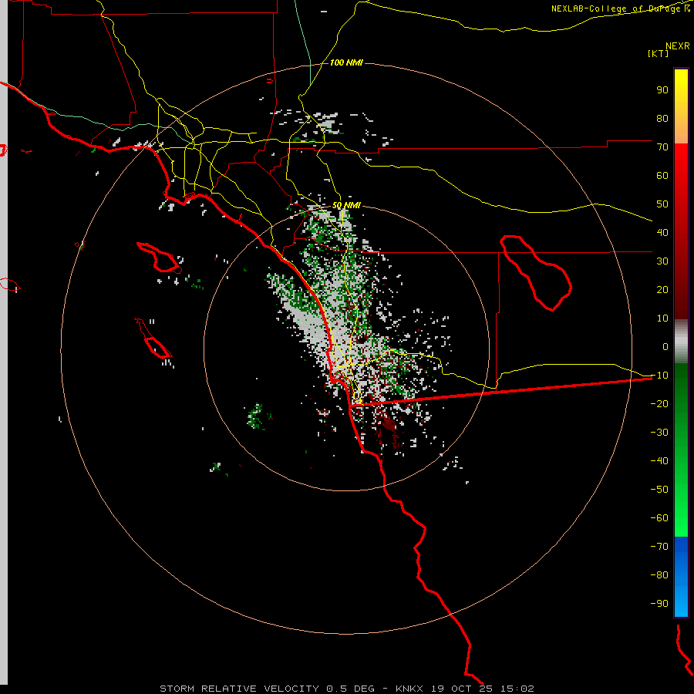Click the 90 knot label on scale
The width and height of the screenshot is (694, 694).
[x=662, y=90]
